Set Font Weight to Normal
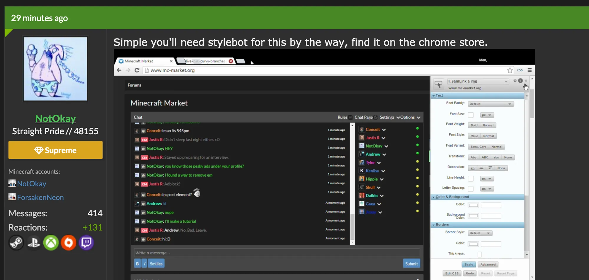 tap(488, 125)
